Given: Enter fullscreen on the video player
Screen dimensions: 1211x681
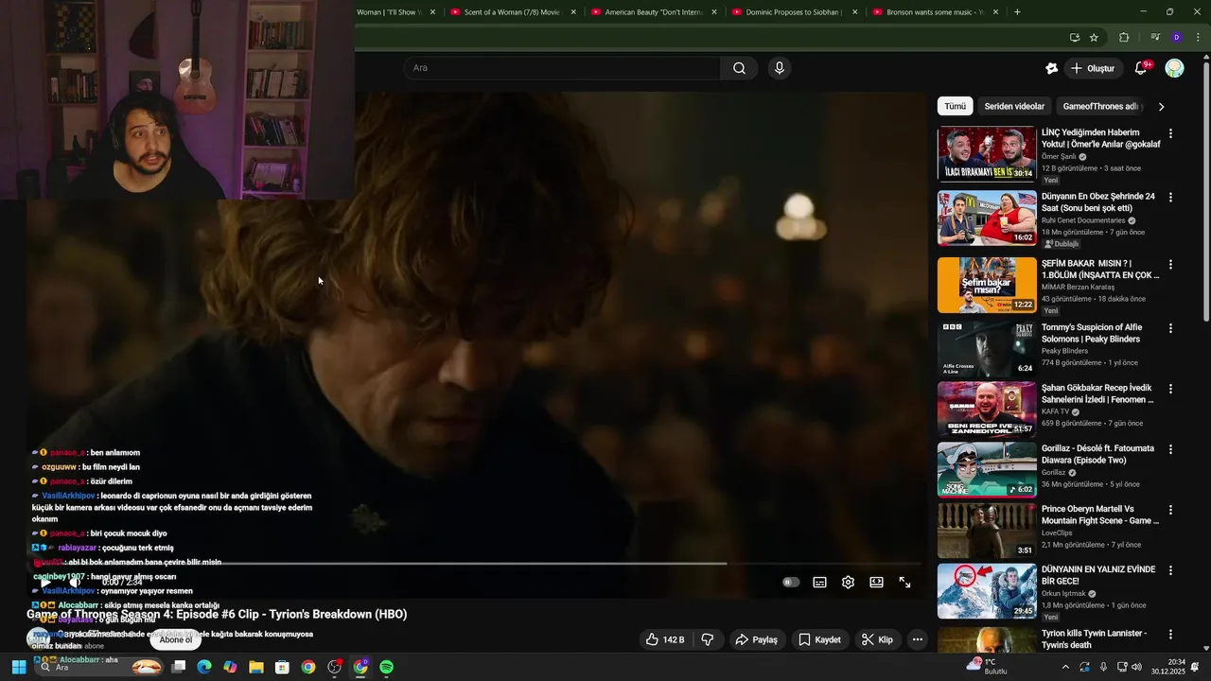Looking at the screenshot, I should (904, 583).
